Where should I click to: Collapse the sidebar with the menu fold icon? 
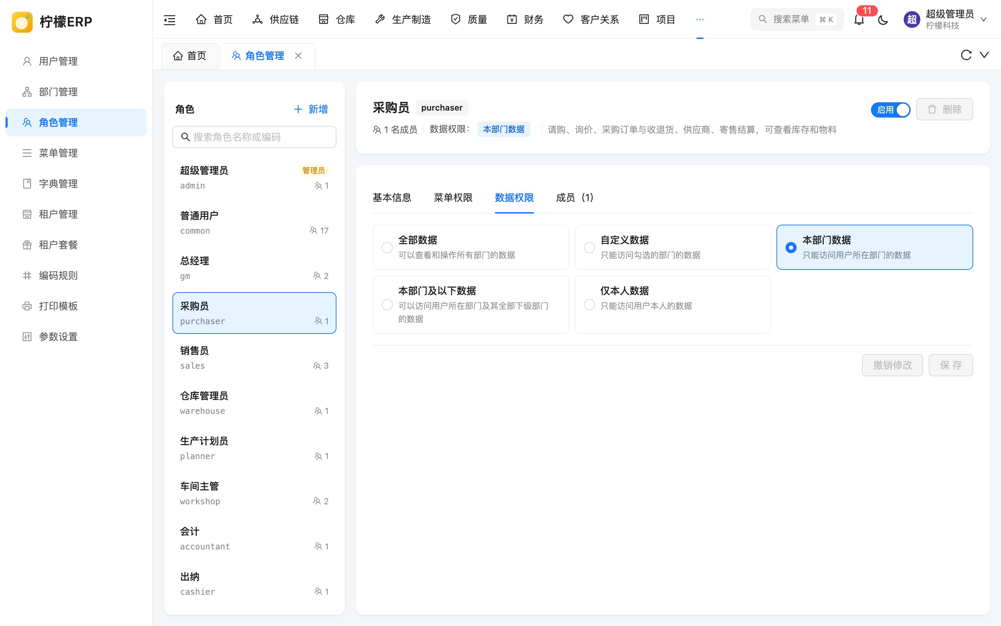pyautogui.click(x=170, y=19)
